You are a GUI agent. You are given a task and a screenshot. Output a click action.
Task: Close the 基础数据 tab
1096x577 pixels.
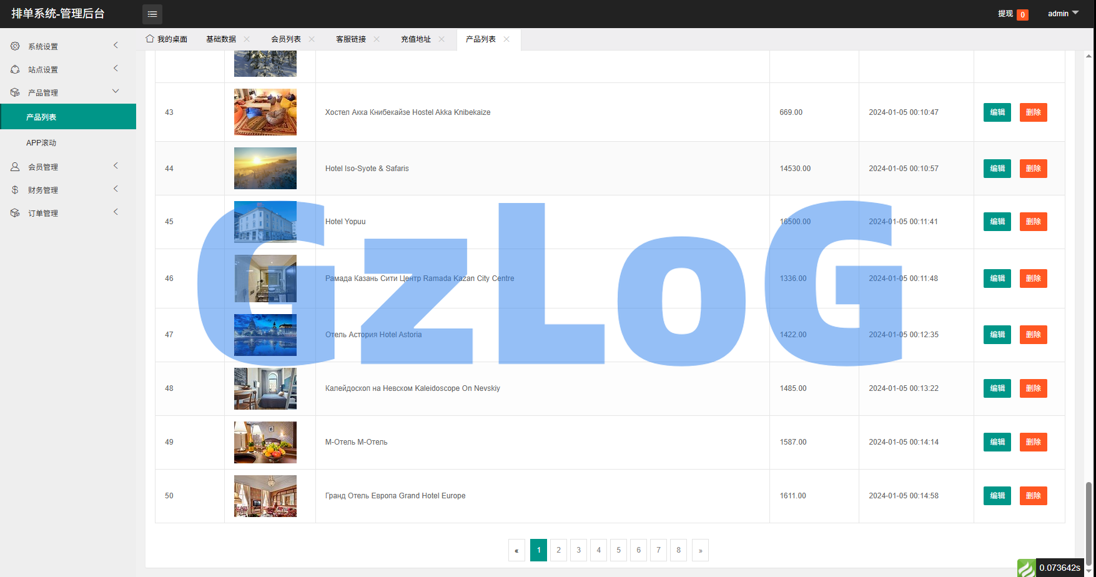tap(247, 39)
